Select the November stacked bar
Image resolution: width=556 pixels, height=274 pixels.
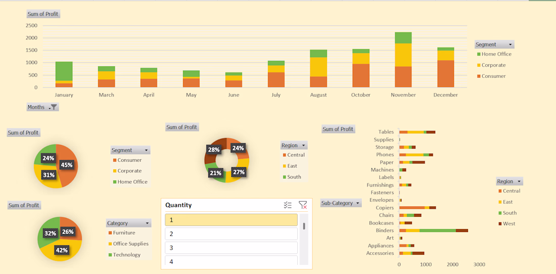click(x=403, y=60)
